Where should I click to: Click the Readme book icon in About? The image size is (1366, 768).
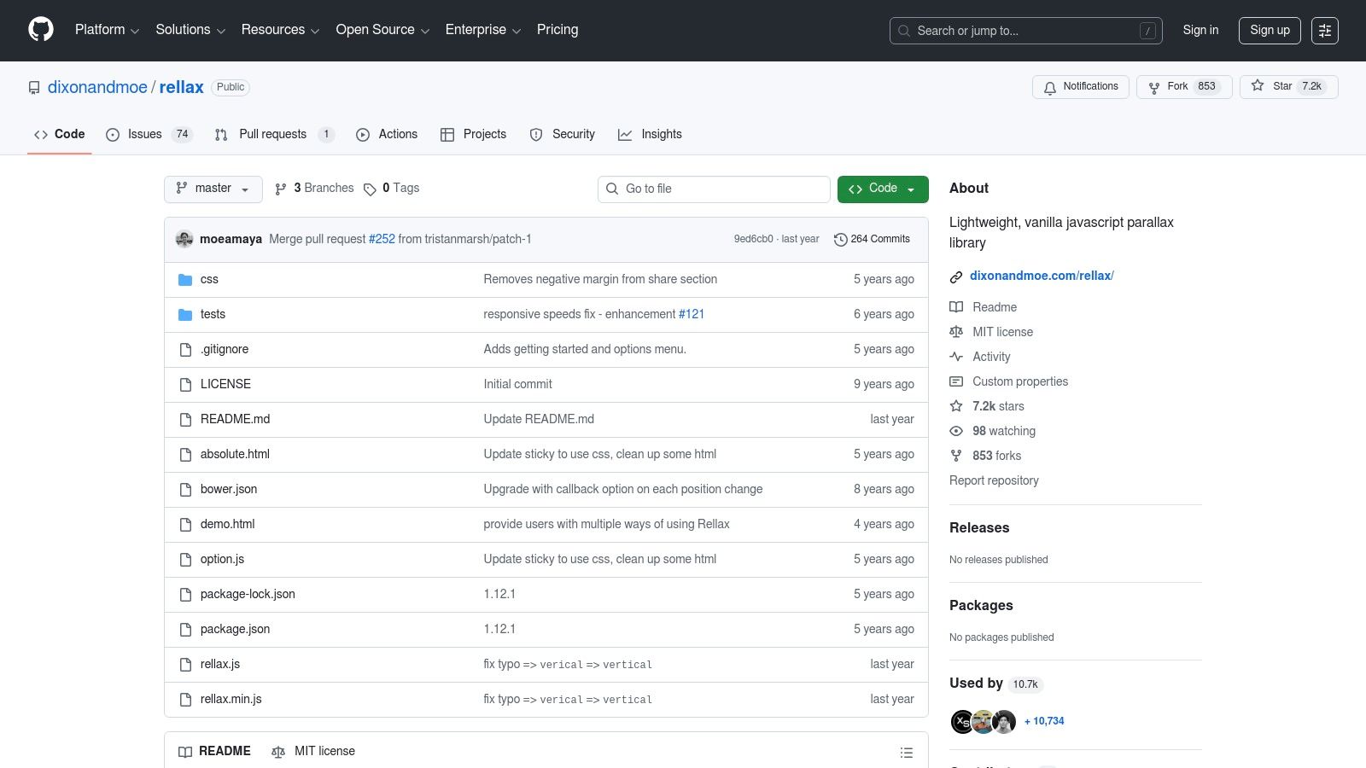(x=956, y=307)
